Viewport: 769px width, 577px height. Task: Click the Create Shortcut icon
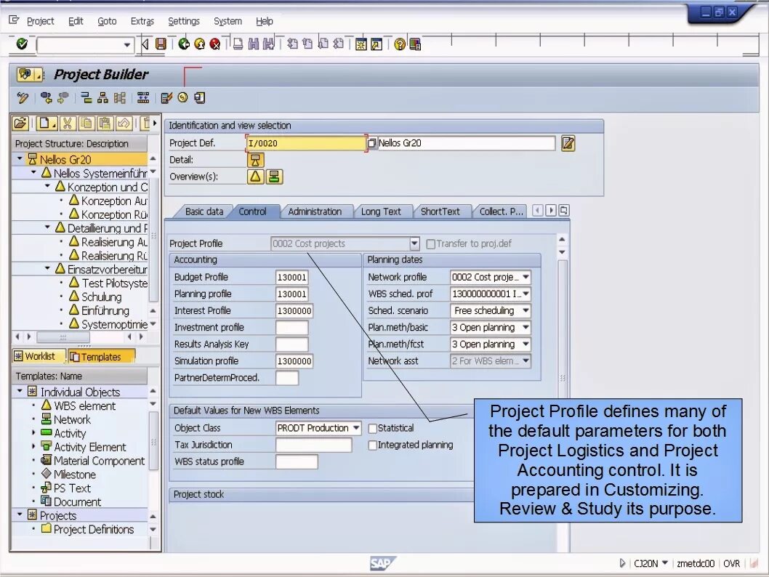click(x=377, y=44)
